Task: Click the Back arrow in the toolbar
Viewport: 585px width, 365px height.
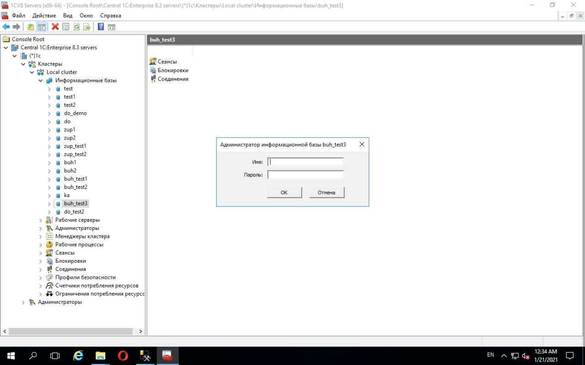Action: tap(6, 27)
